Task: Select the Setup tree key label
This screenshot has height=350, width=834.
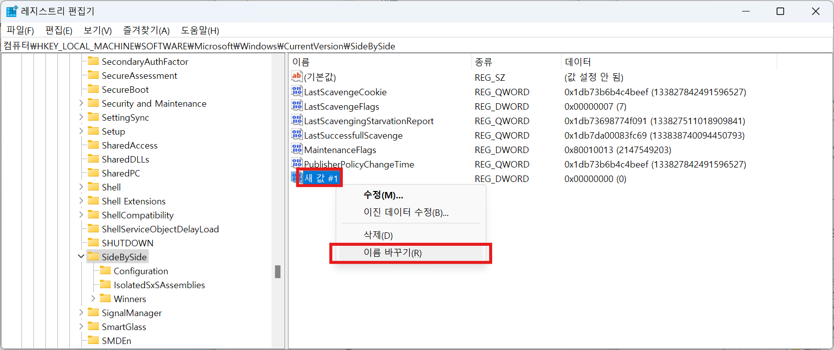Action: tap(113, 131)
